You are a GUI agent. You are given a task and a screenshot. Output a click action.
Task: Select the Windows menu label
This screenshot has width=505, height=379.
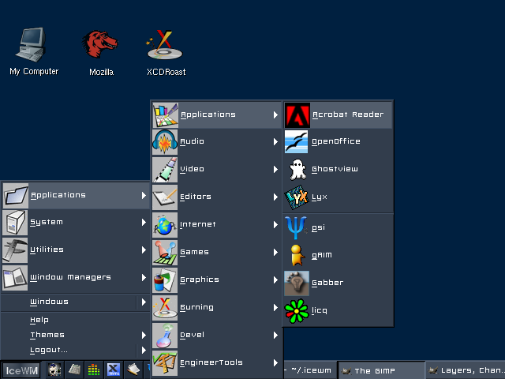(49, 302)
